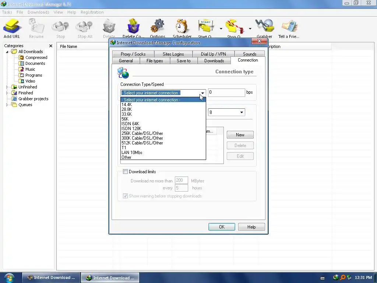Click the clock showing 12:31 PM
Image resolution: width=377 pixels, height=283 pixels.
point(363,278)
